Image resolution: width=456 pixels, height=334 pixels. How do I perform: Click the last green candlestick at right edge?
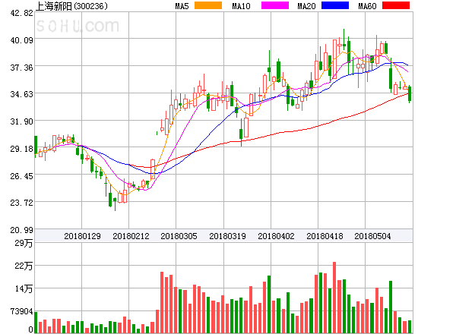click(410, 94)
